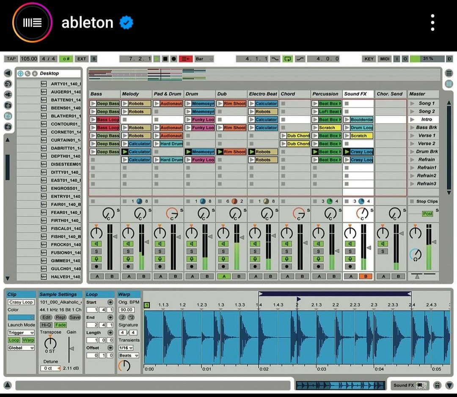
Task: Select the Melody track header
Action: [x=136, y=94]
